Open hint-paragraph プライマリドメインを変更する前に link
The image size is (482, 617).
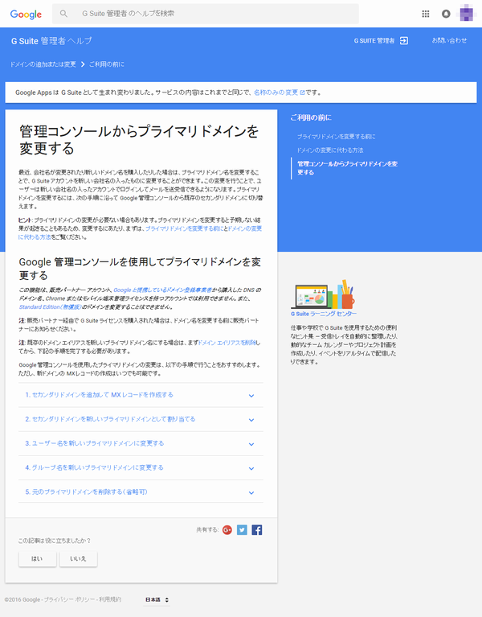(x=184, y=228)
